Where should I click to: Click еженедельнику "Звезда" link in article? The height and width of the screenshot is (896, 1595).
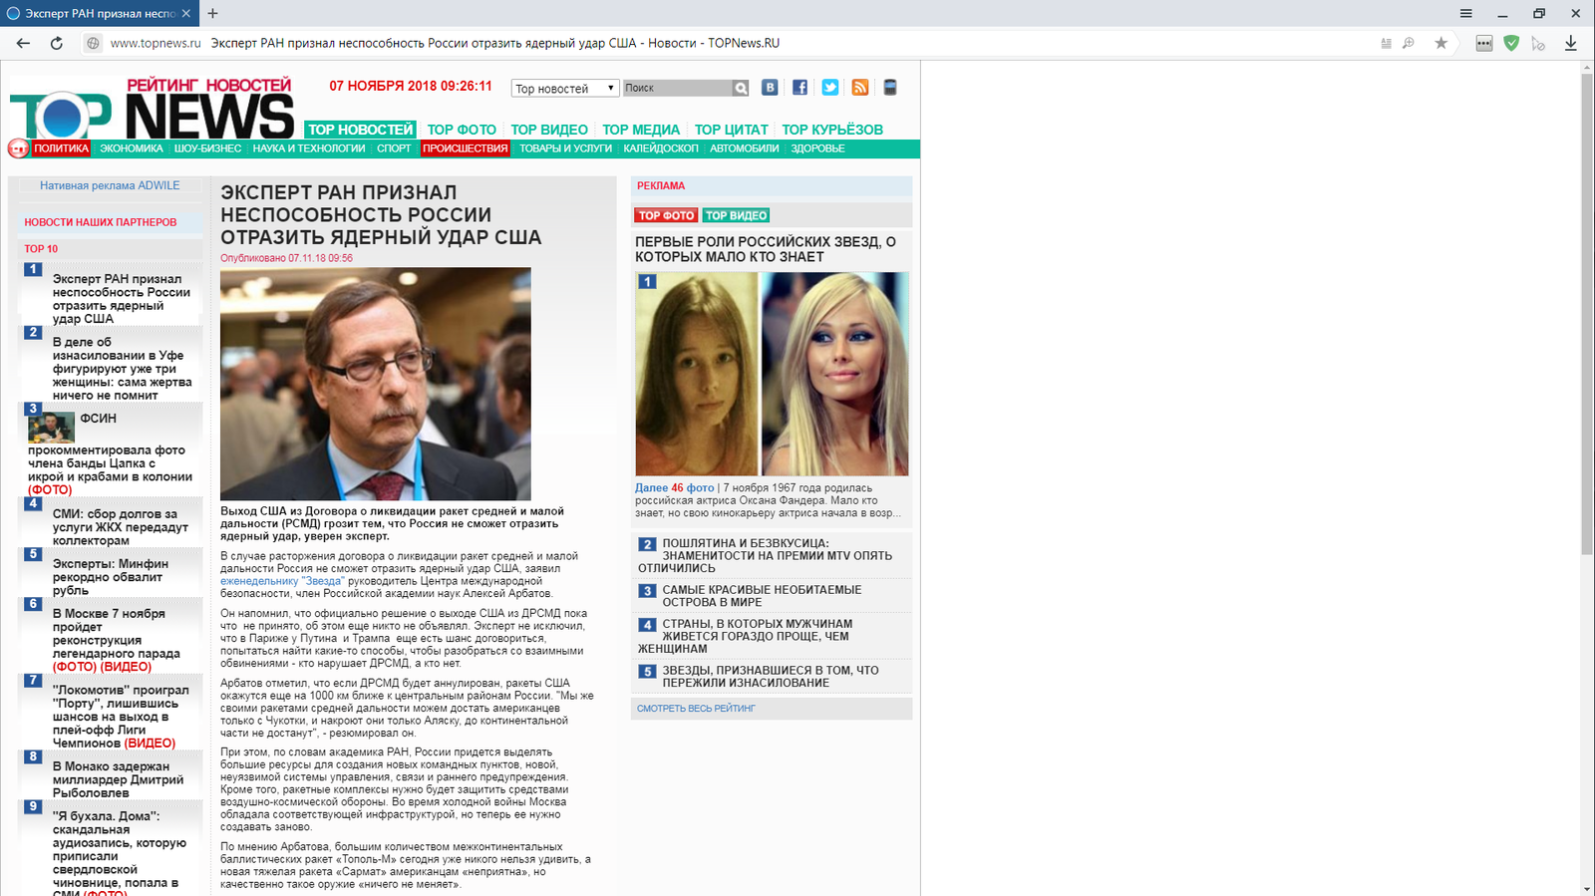coord(282,581)
